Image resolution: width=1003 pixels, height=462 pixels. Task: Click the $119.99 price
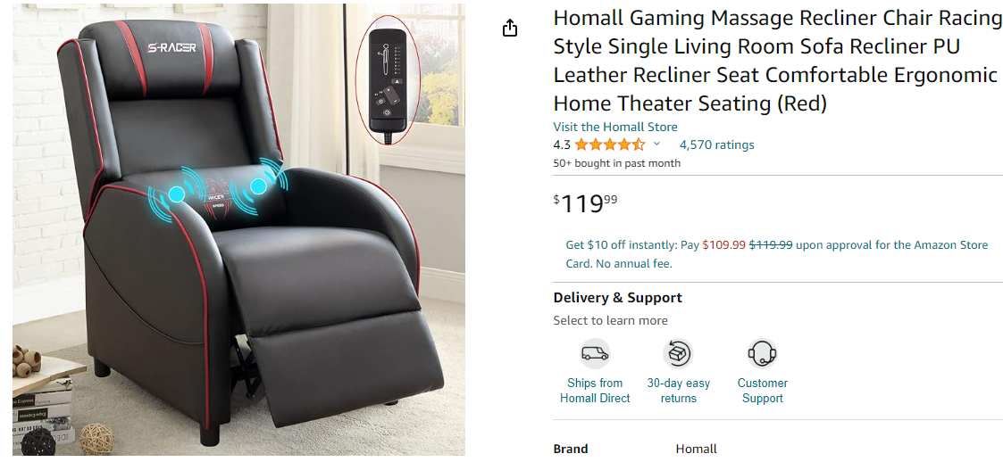[x=585, y=203]
